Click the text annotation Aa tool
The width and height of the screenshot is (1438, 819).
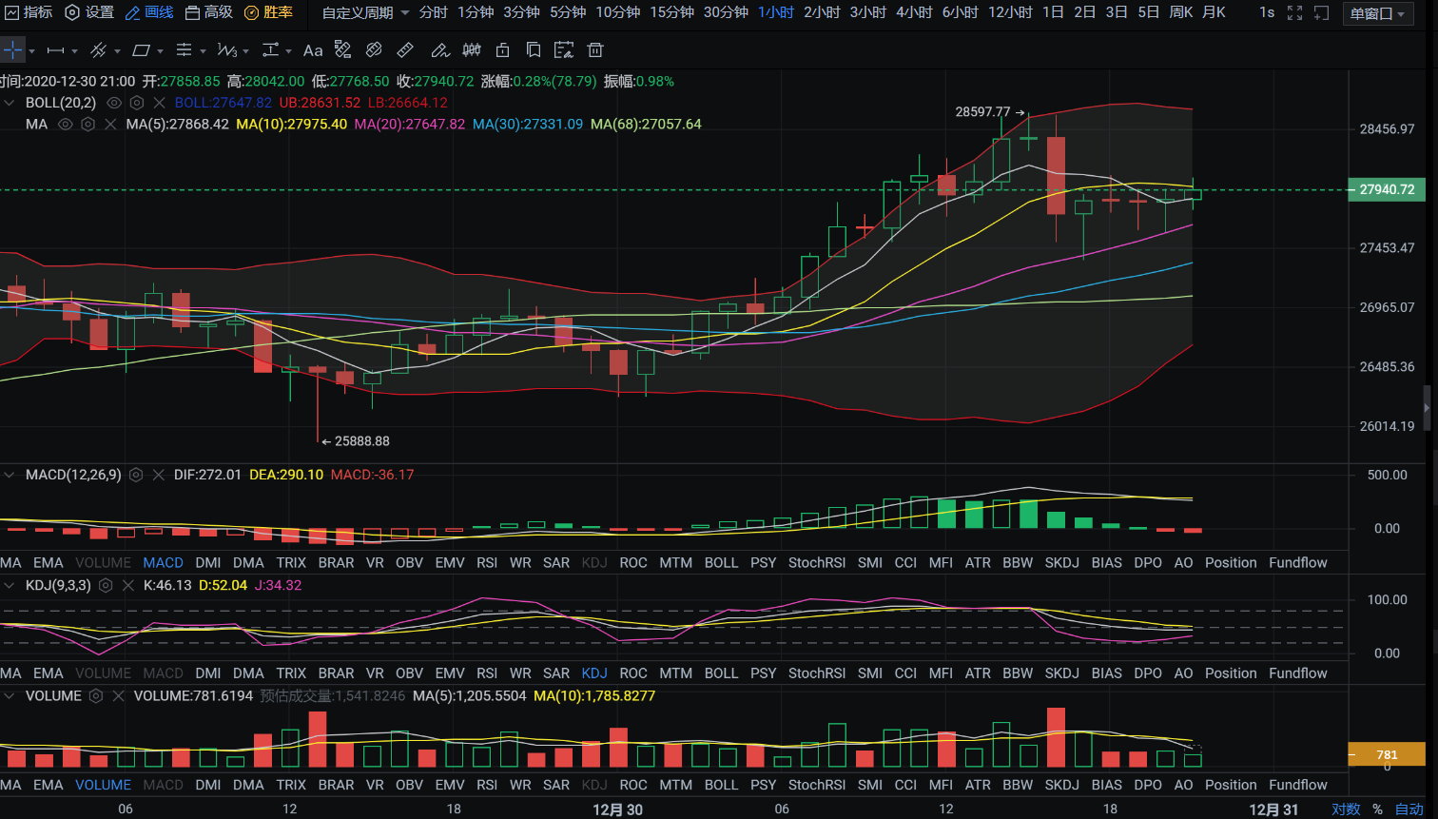click(313, 50)
